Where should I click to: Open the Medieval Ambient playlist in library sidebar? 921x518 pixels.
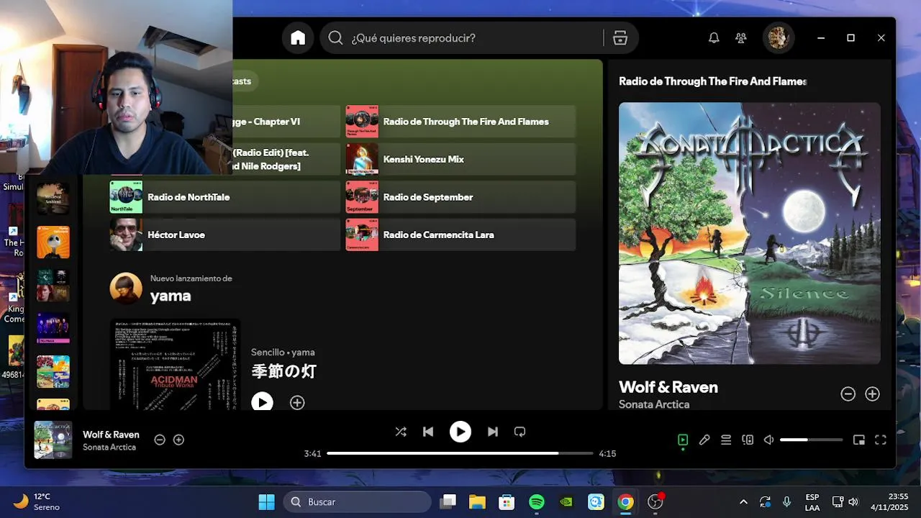[x=53, y=199]
